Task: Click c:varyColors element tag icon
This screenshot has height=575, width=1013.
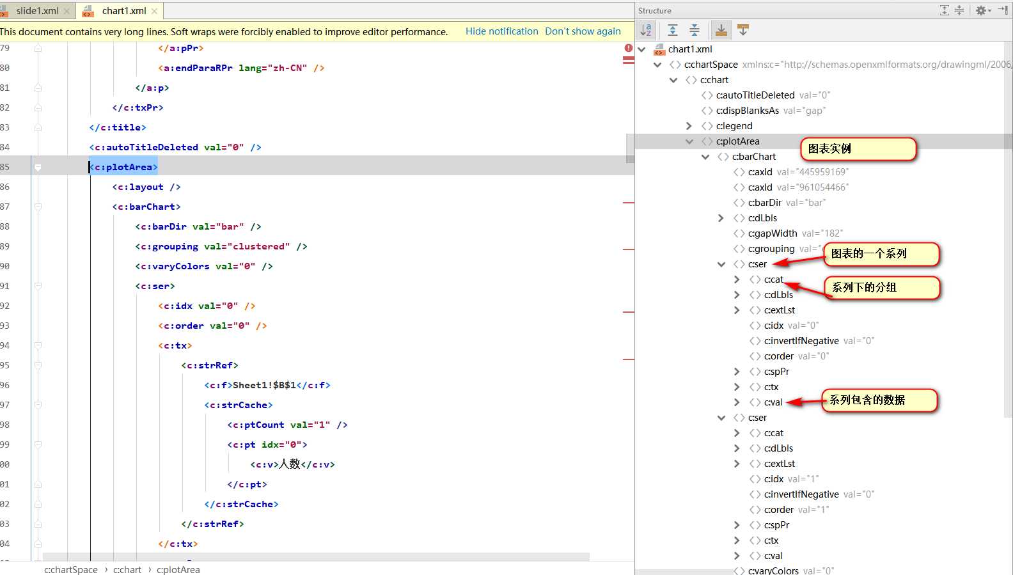Action: (x=739, y=571)
